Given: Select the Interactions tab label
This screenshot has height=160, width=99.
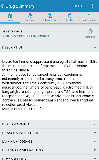Looking at the screenshot, I should tap(49, 20).
